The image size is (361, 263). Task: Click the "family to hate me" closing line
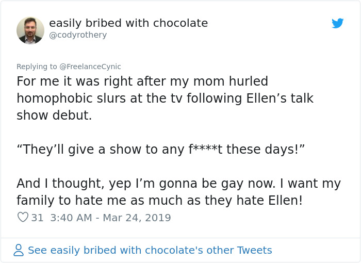coord(159,200)
